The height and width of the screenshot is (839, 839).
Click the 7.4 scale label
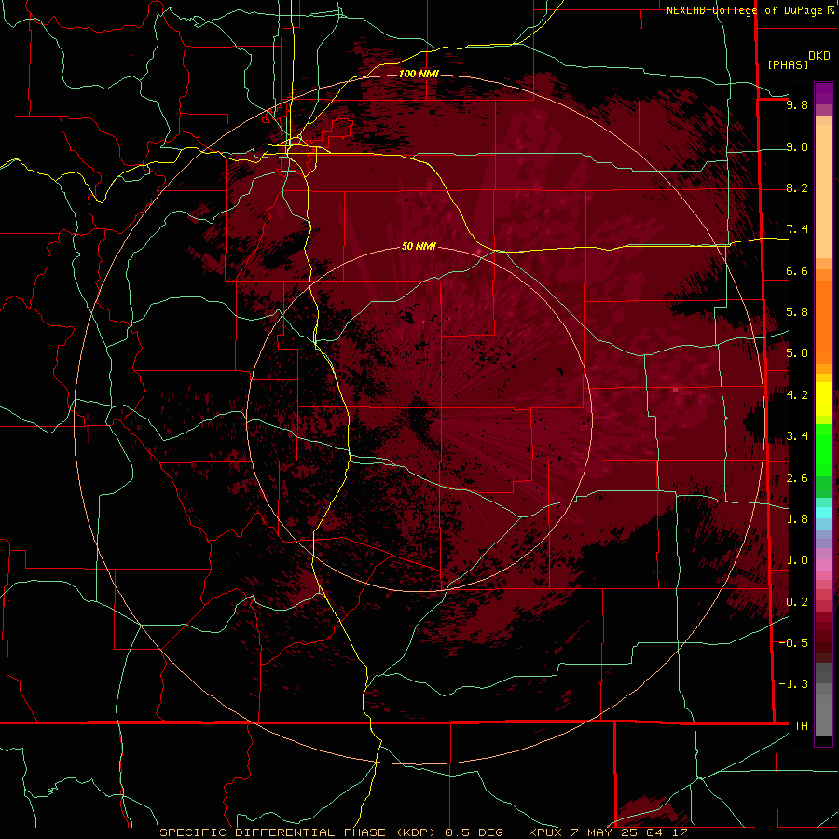pyautogui.click(x=797, y=229)
